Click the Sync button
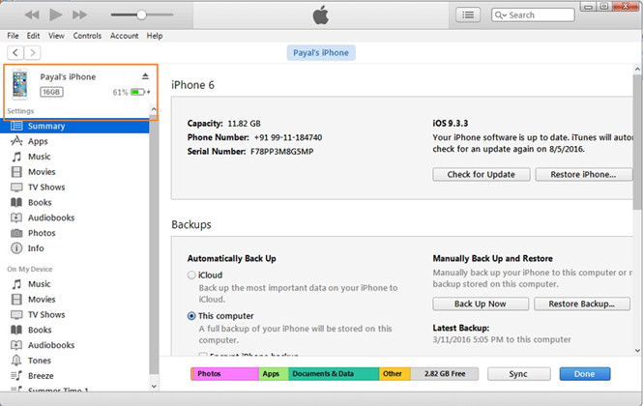This screenshot has height=406, width=643. 518,374
